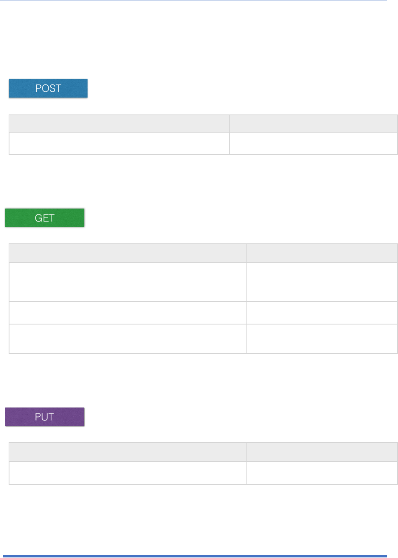Click second-row right cell in GET table
Screen dimensions: 398x558
pyautogui.click(x=322, y=313)
